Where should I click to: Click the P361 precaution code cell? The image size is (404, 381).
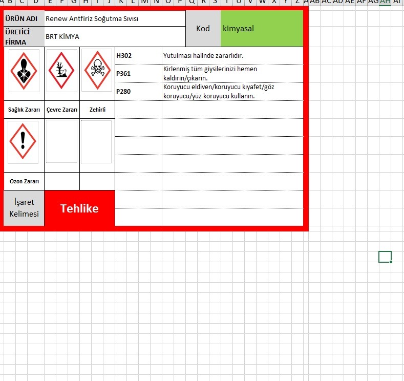pyautogui.click(x=139, y=74)
